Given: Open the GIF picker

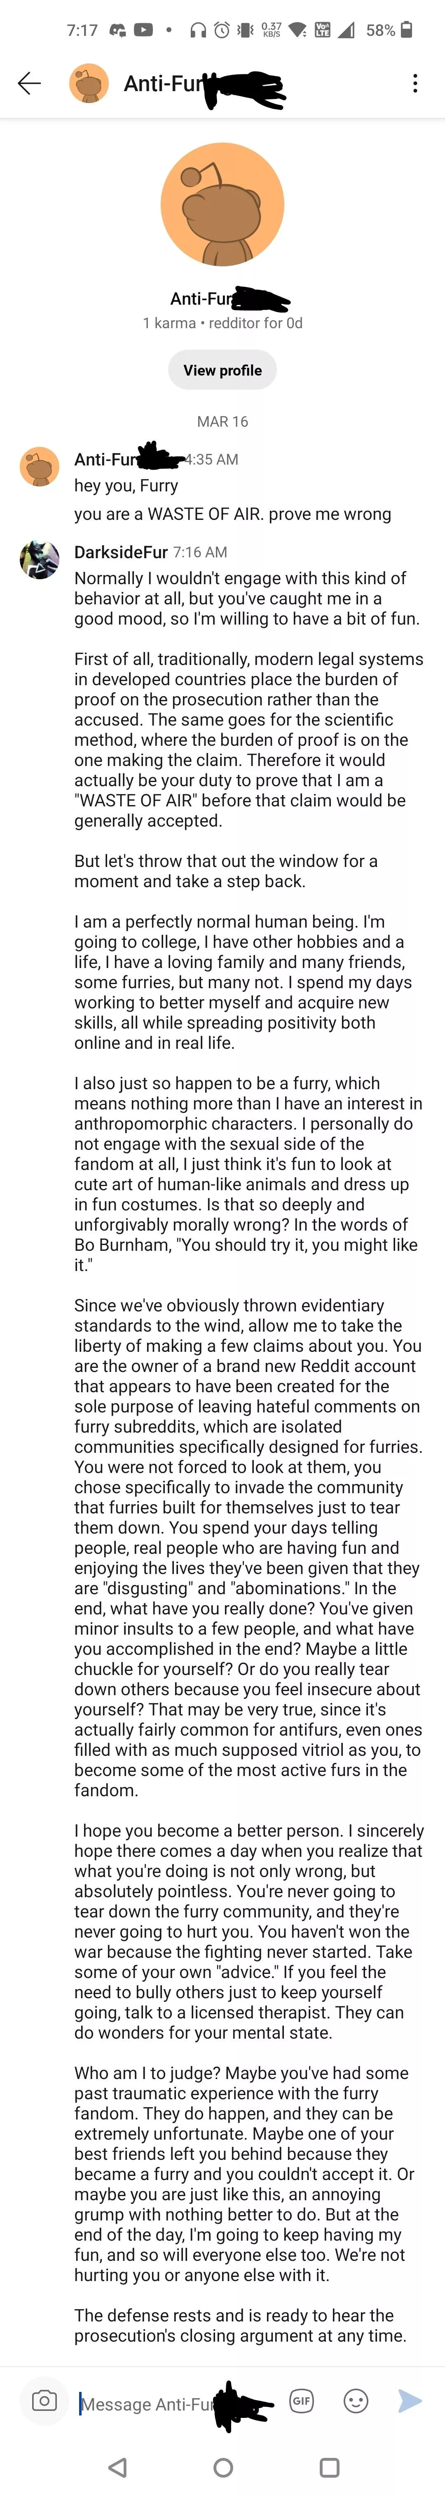Looking at the screenshot, I should 302,2401.
